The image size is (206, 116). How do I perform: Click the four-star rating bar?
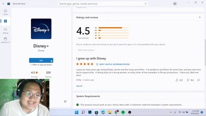114,30
